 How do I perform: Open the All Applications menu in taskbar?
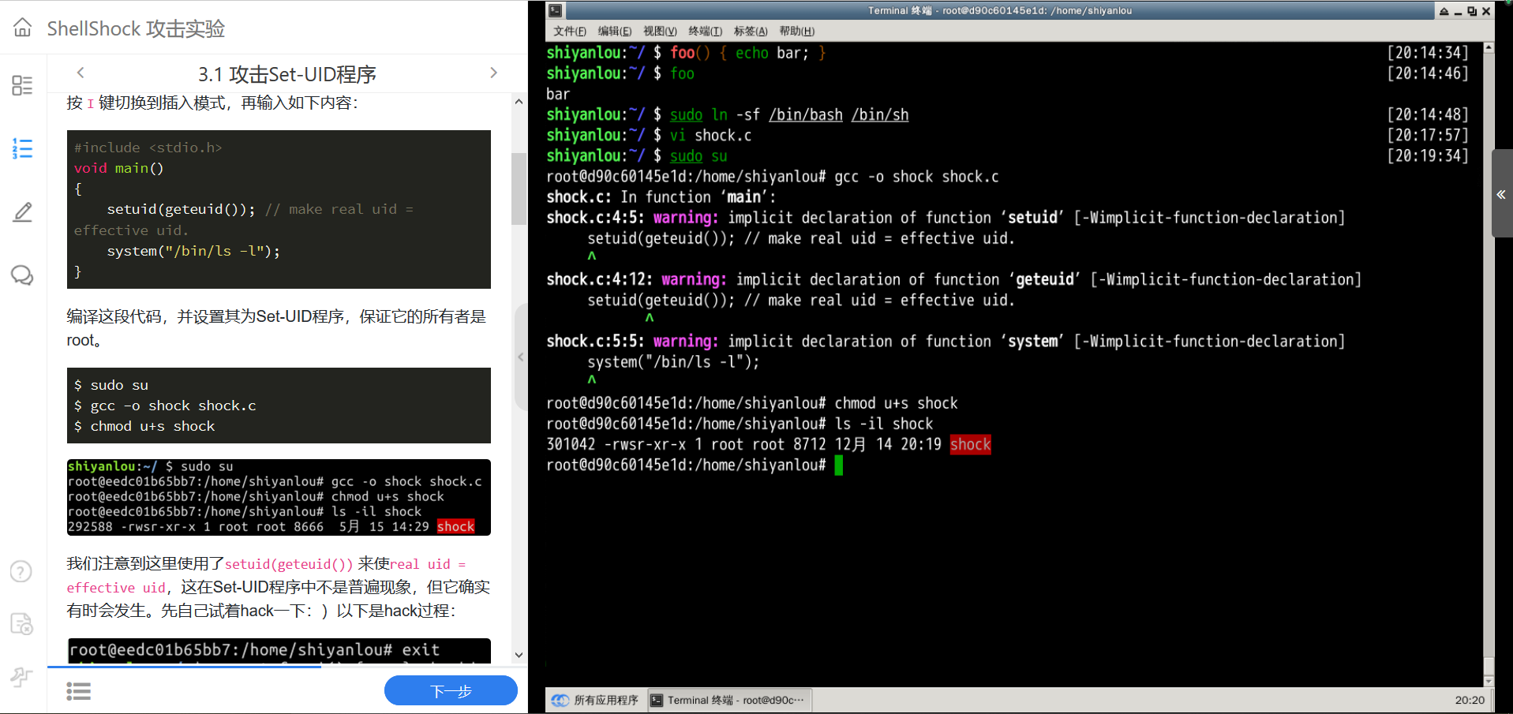tap(595, 700)
